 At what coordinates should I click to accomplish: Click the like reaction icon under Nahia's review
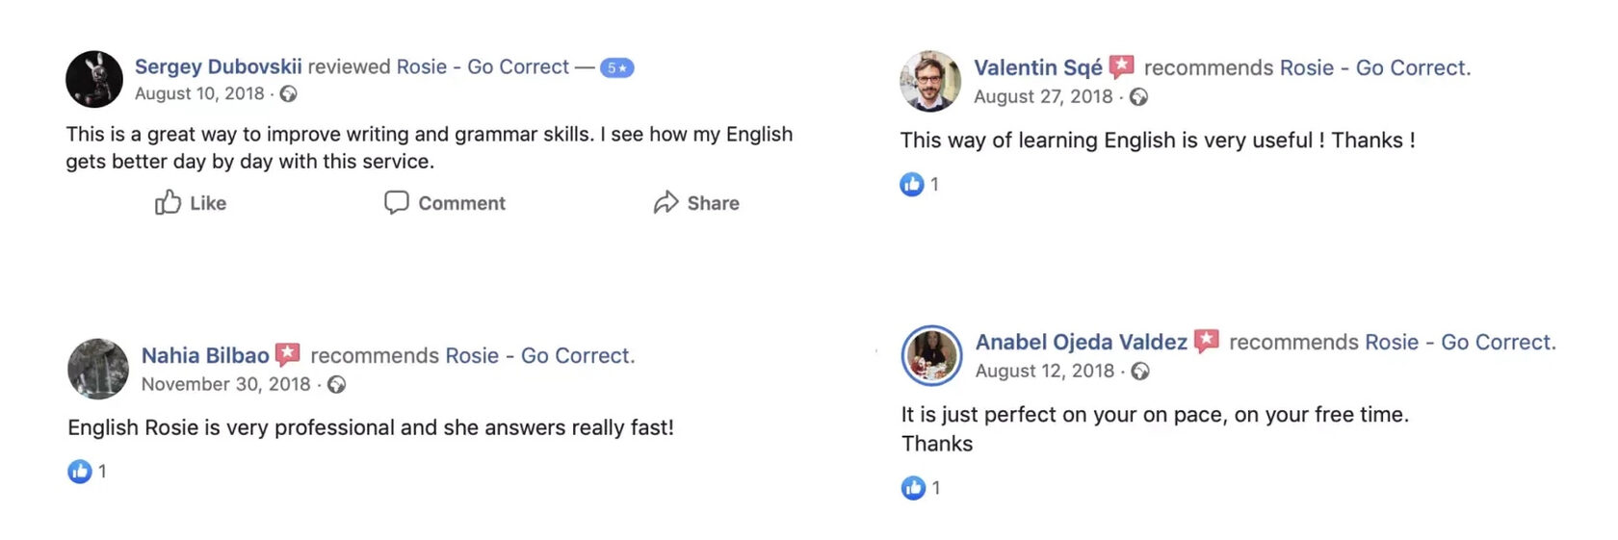tap(80, 472)
